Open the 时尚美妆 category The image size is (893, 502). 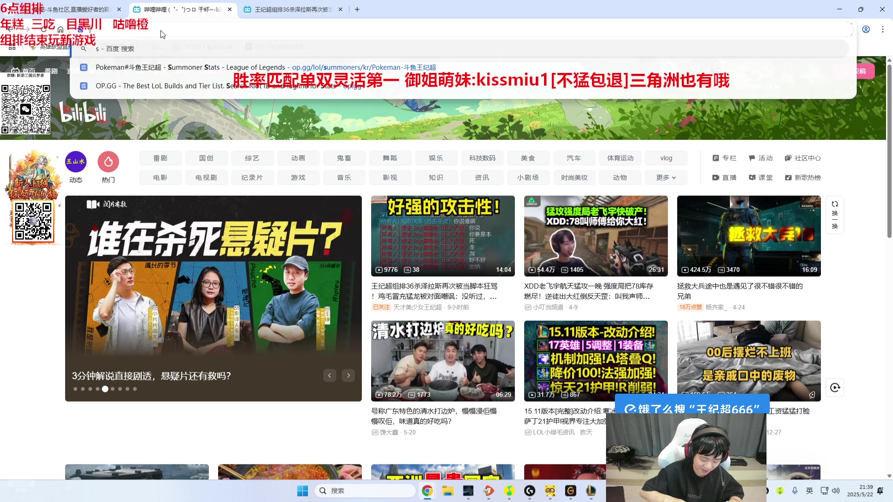click(x=574, y=178)
